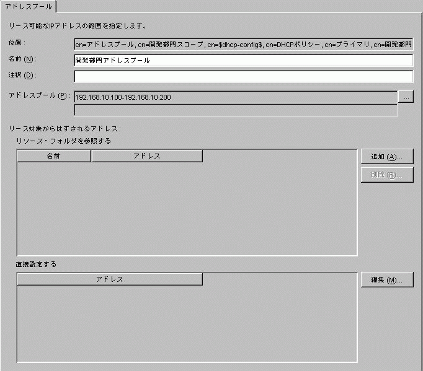Click the 直接設定する label
This screenshot has height=371, width=423.
point(36,264)
